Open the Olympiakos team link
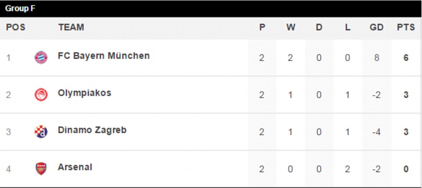Screen dimensions: 422x188 click(85, 93)
